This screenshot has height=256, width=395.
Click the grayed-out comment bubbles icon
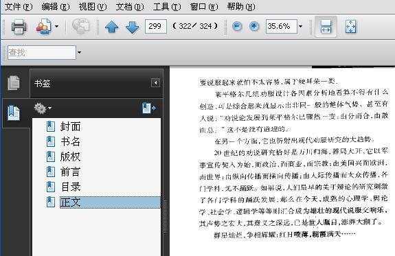click(80, 27)
